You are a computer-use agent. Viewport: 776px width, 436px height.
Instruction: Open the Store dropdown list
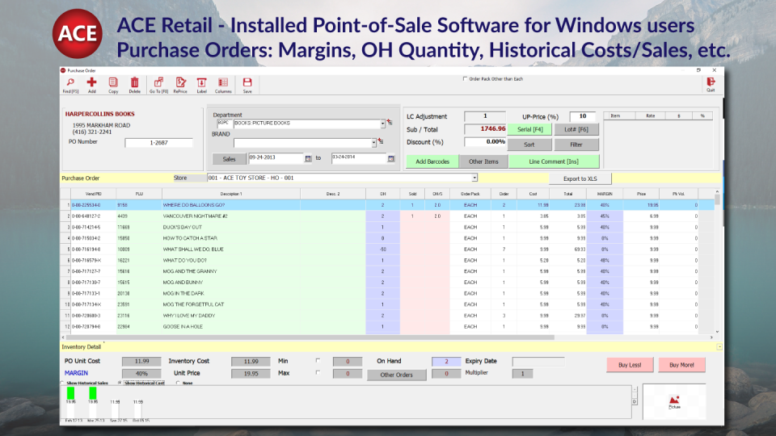click(474, 178)
